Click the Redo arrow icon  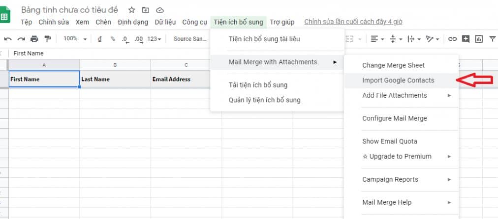tap(21, 39)
